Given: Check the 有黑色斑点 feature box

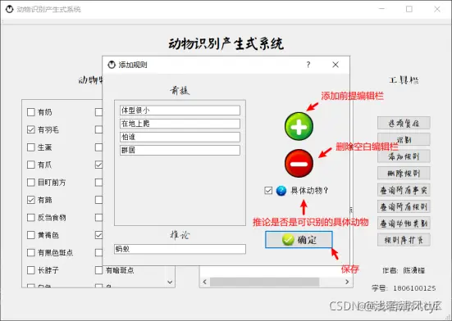Looking at the screenshot, I should tap(31, 252).
